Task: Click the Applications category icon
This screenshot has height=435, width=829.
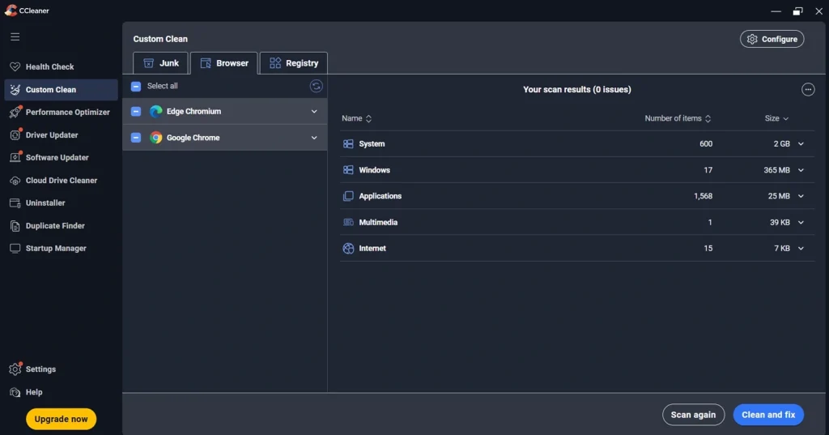Action: click(348, 196)
